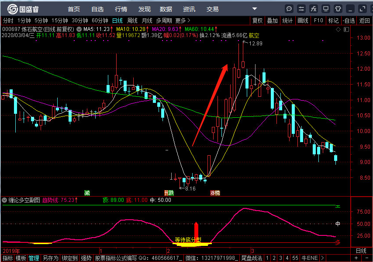Switch to 30分钟 period
373x262 pixels.
[80, 20]
